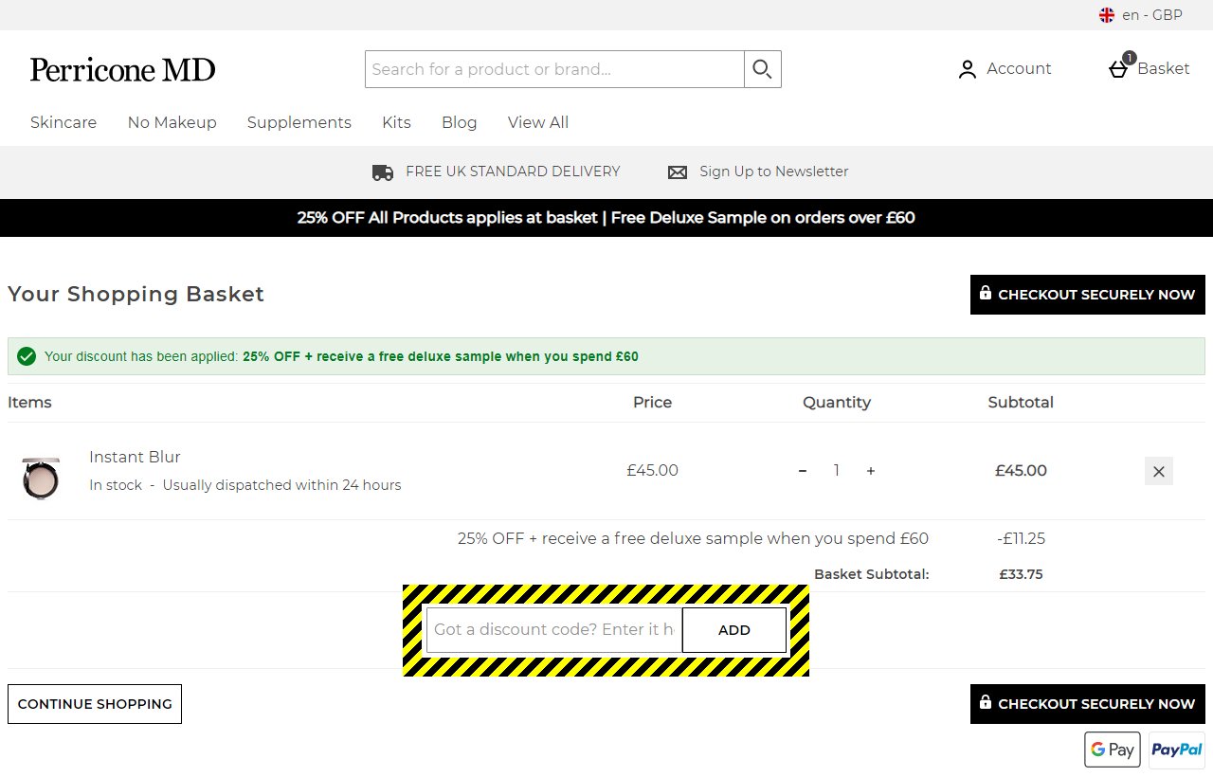Click the discount code input field
The width and height of the screenshot is (1213, 777).
pos(554,630)
